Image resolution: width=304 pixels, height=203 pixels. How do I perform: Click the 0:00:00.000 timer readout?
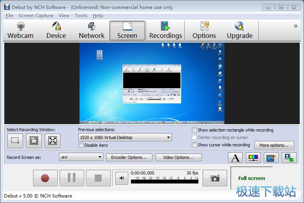(142, 173)
